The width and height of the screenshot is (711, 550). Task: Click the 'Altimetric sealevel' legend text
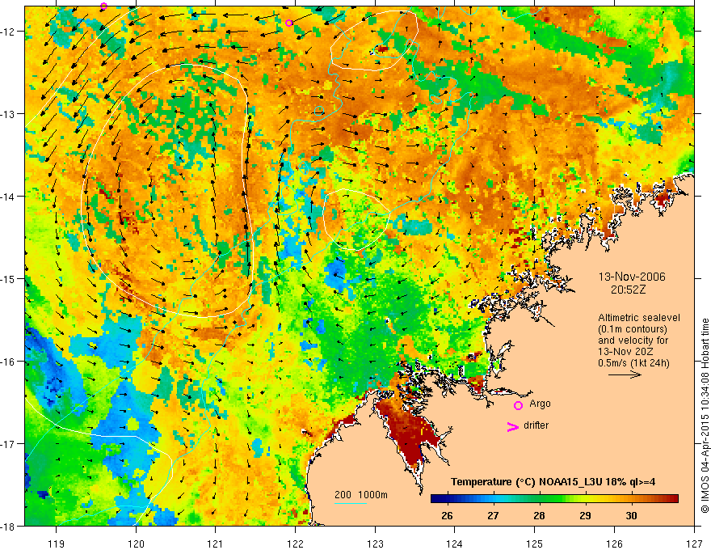point(639,318)
